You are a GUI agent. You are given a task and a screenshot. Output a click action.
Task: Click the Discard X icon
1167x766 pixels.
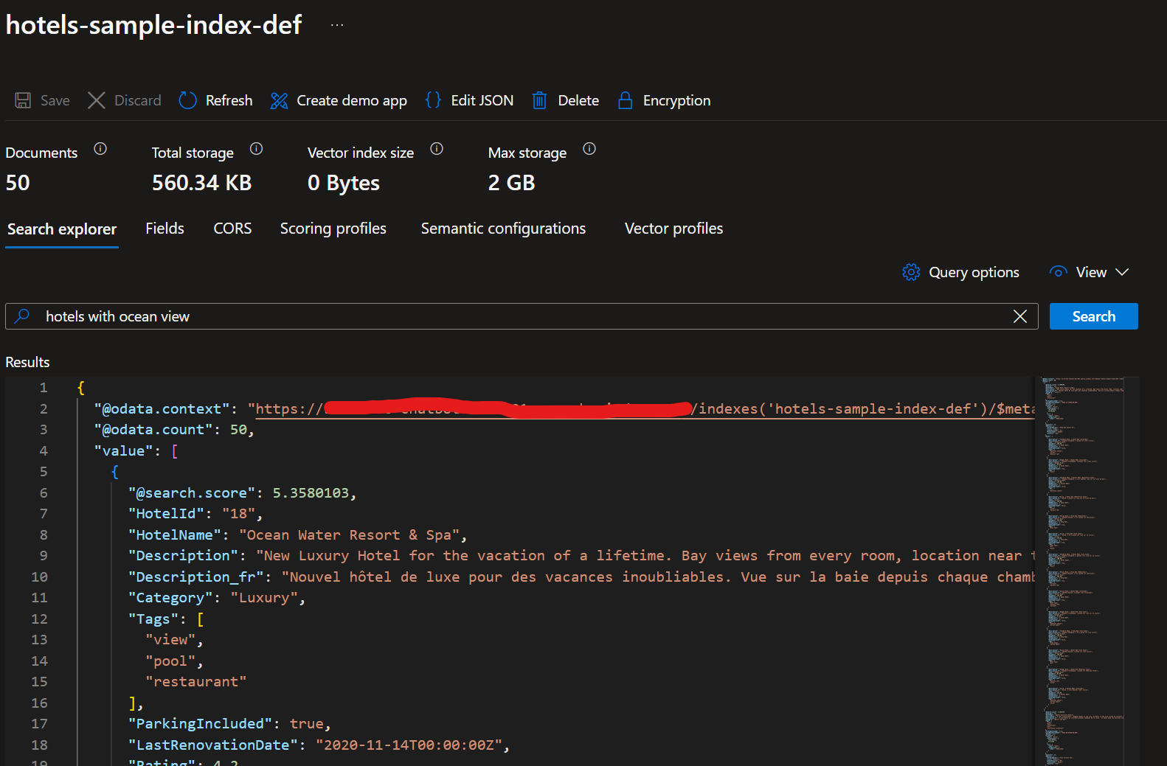pos(97,100)
